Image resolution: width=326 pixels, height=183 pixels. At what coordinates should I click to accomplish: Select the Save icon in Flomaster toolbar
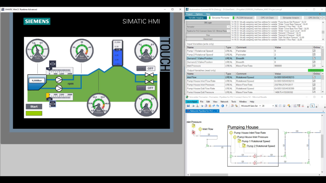coord(188,105)
